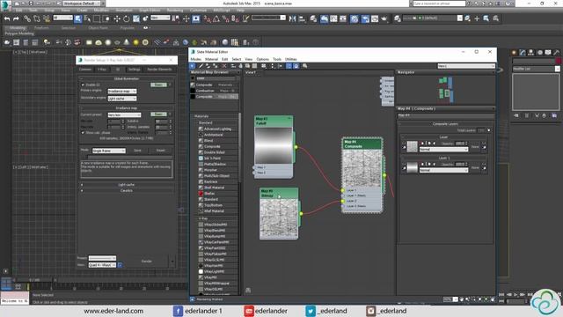
Task: Open the top layer blend mode dropdown
Action: pos(443,149)
